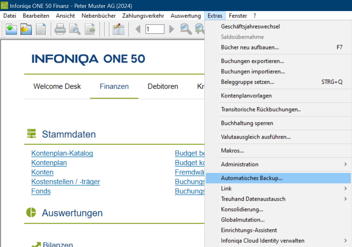This screenshot has height=247, width=352.
Task: Open the Fonds link
Action: point(41,191)
